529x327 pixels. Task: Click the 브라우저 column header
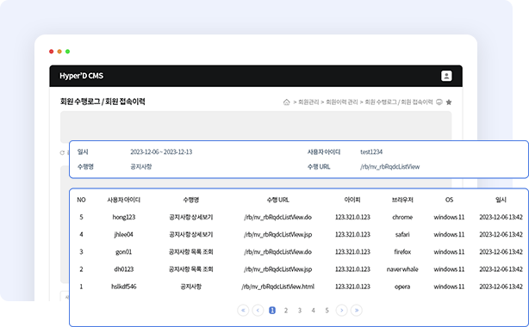[x=402, y=200]
